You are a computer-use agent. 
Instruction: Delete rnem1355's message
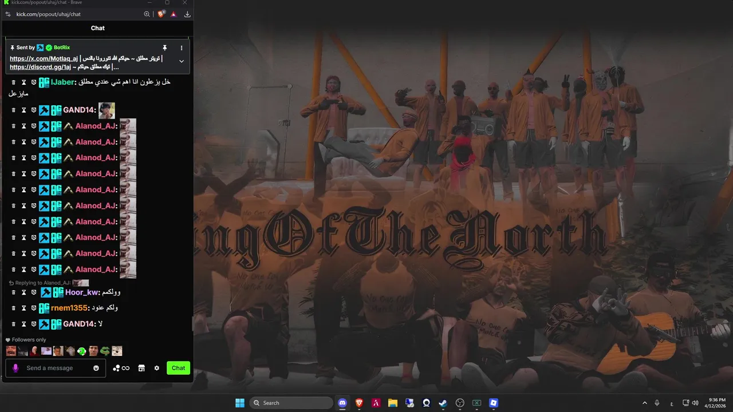14,308
